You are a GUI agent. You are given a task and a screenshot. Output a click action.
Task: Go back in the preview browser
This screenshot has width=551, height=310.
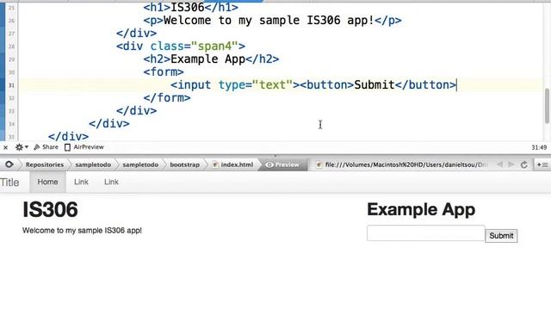coord(499,164)
